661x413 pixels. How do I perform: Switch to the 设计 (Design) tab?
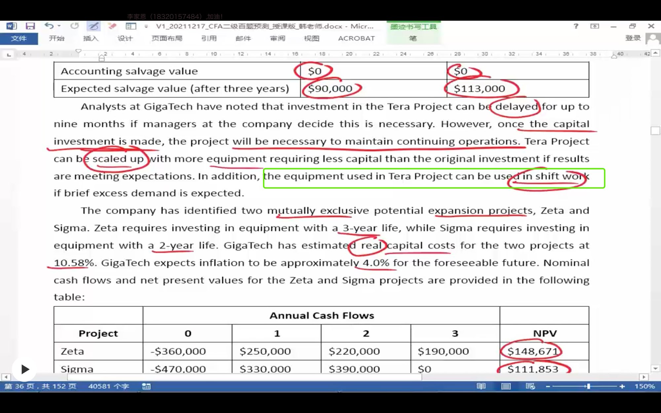125,38
